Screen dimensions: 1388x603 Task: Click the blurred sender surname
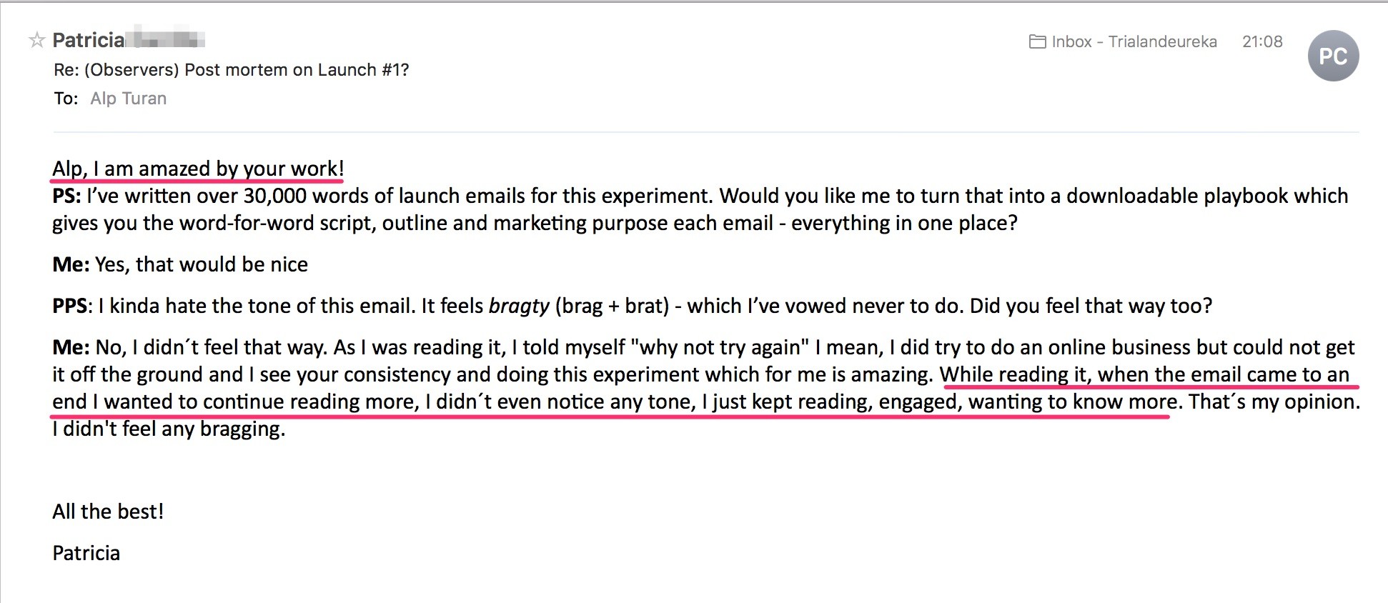tap(166, 39)
